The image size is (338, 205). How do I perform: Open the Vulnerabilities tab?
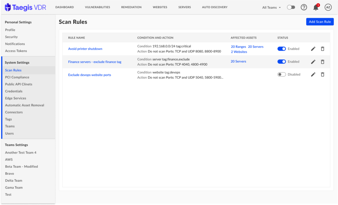(x=97, y=7)
